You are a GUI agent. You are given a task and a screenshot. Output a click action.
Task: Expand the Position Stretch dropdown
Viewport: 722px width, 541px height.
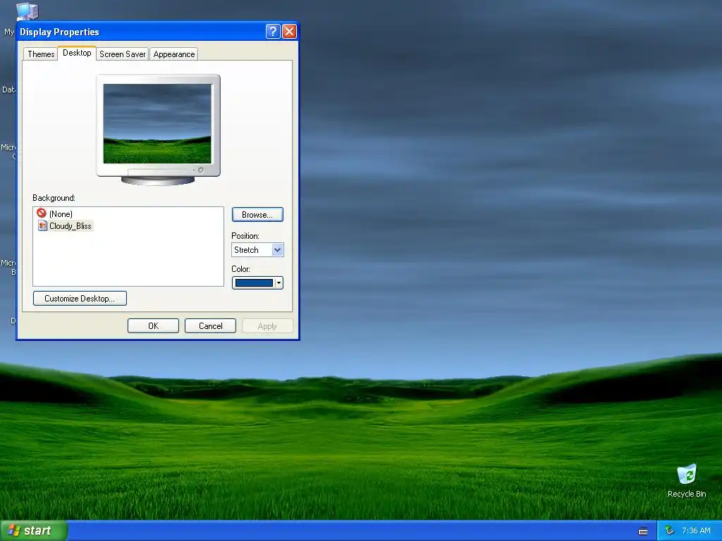click(x=277, y=250)
